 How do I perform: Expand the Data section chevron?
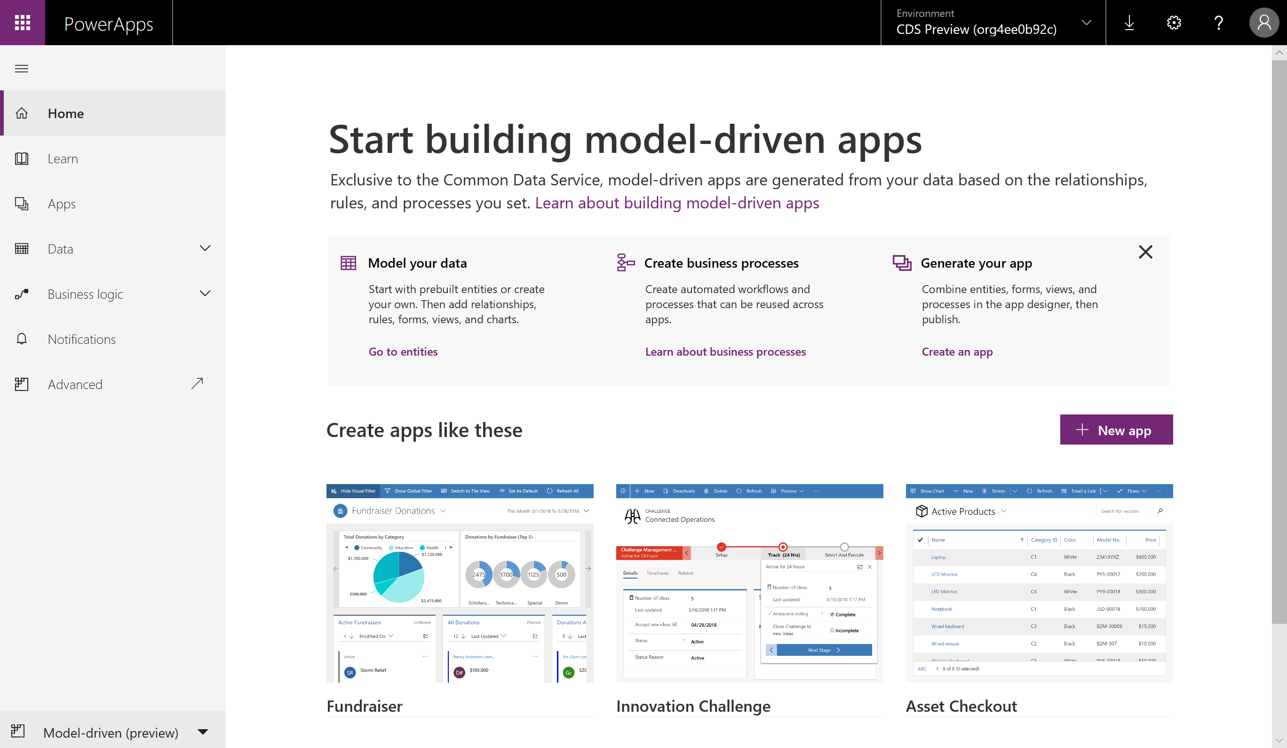click(204, 248)
